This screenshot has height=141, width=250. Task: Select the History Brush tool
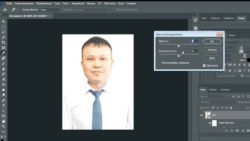pyautogui.click(x=4, y=74)
